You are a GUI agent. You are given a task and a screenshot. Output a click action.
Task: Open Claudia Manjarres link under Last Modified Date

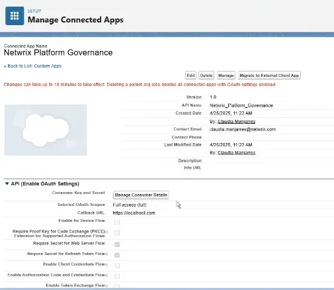pos(237,152)
